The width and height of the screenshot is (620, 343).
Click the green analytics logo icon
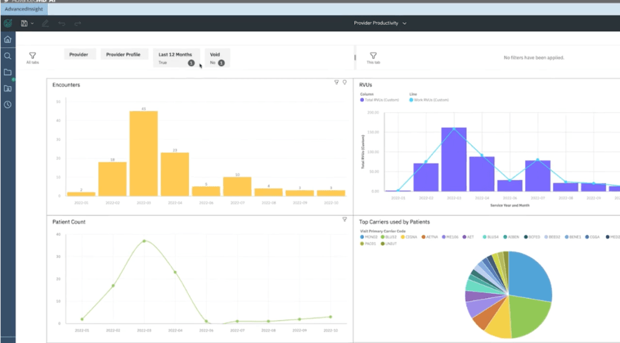7,24
